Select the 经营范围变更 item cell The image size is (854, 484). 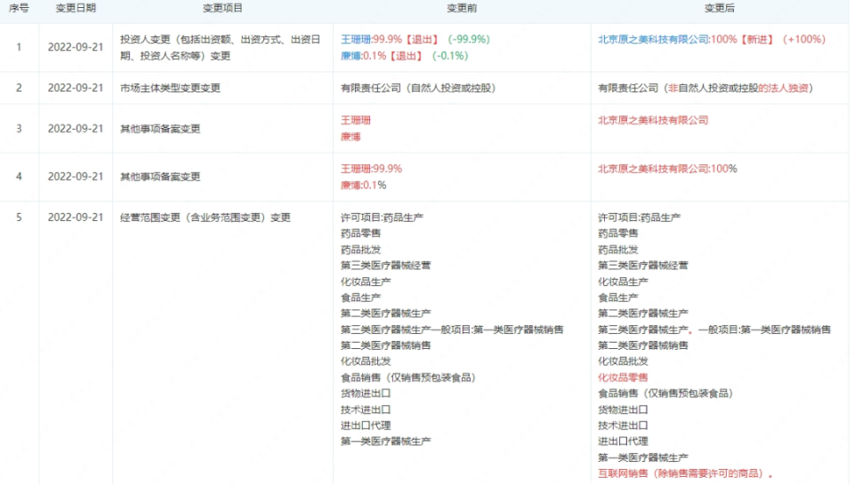tap(205, 218)
